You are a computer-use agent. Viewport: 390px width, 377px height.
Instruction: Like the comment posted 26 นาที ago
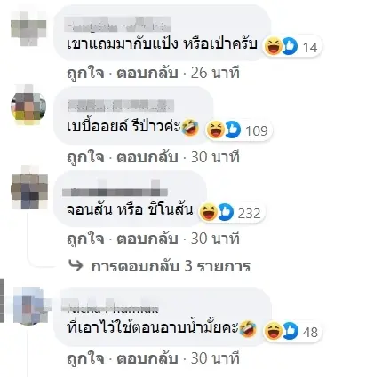click(85, 74)
